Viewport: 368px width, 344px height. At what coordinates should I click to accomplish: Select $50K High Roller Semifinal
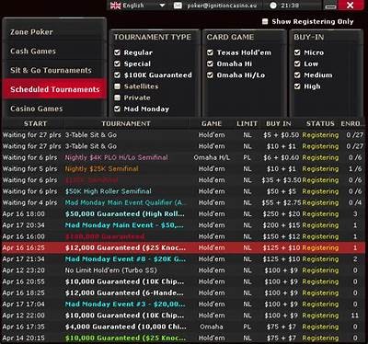pyautogui.click(x=183, y=191)
